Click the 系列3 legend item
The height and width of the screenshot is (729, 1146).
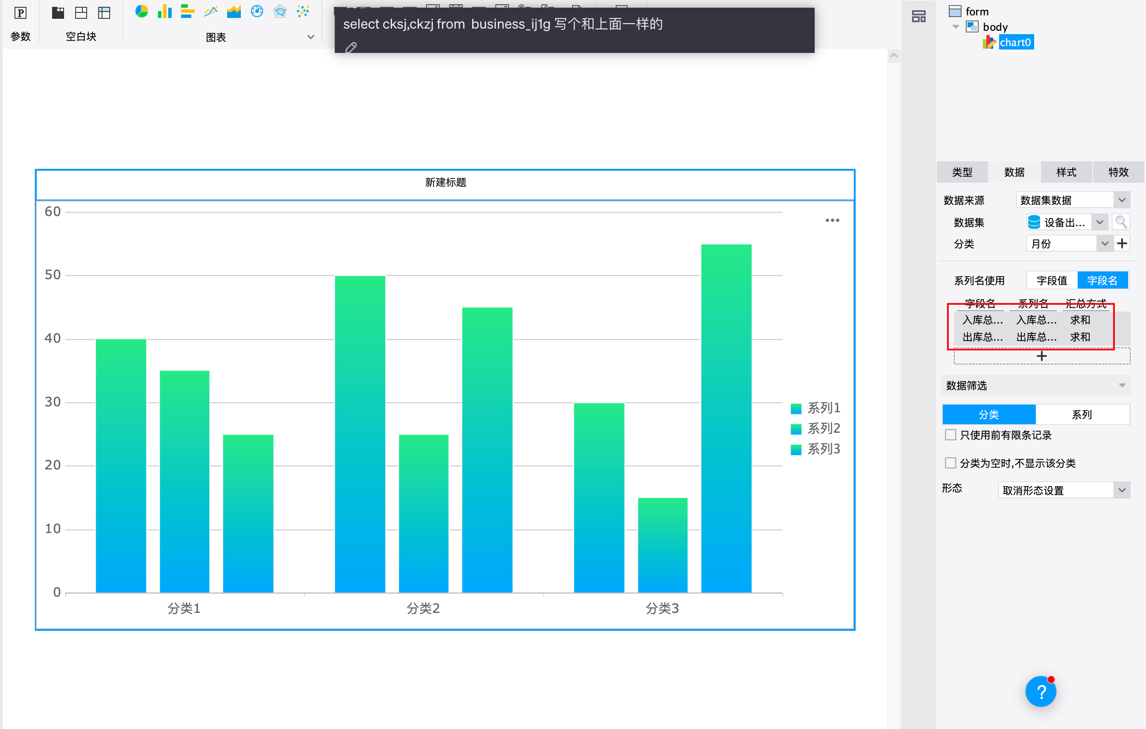coord(815,449)
